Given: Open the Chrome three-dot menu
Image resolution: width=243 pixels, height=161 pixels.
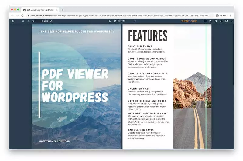Looking at the screenshot, I should [231, 15].
